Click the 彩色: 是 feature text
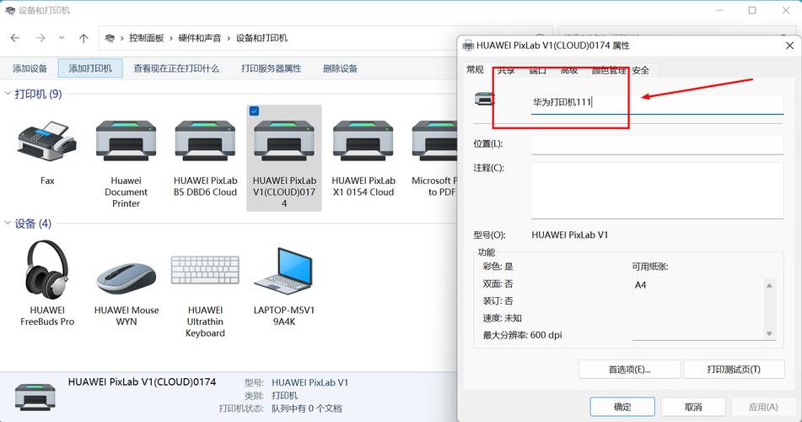The height and width of the screenshot is (422, 802). (x=498, y=267)
